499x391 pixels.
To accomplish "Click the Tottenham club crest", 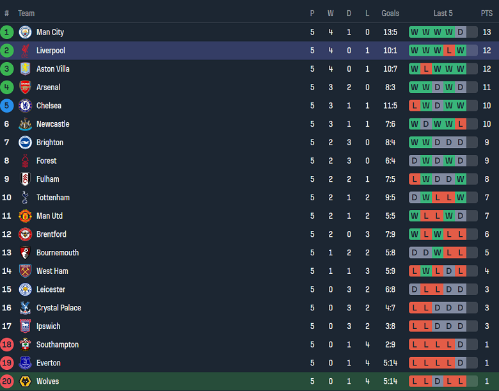I will point(25,198).
